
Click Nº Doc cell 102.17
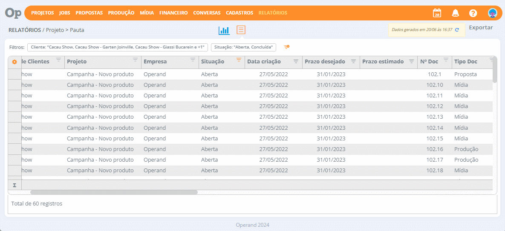(435, 160)
